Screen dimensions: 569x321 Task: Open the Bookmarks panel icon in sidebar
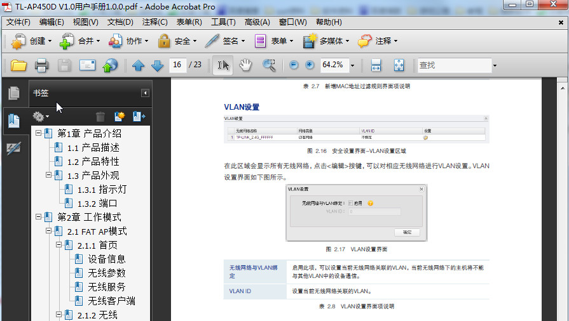pyautogui.click(x=14, y=121)
